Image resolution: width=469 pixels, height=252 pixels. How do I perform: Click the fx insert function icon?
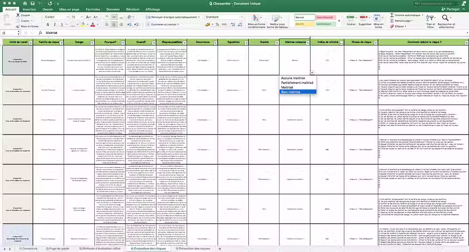click(40, 33)
